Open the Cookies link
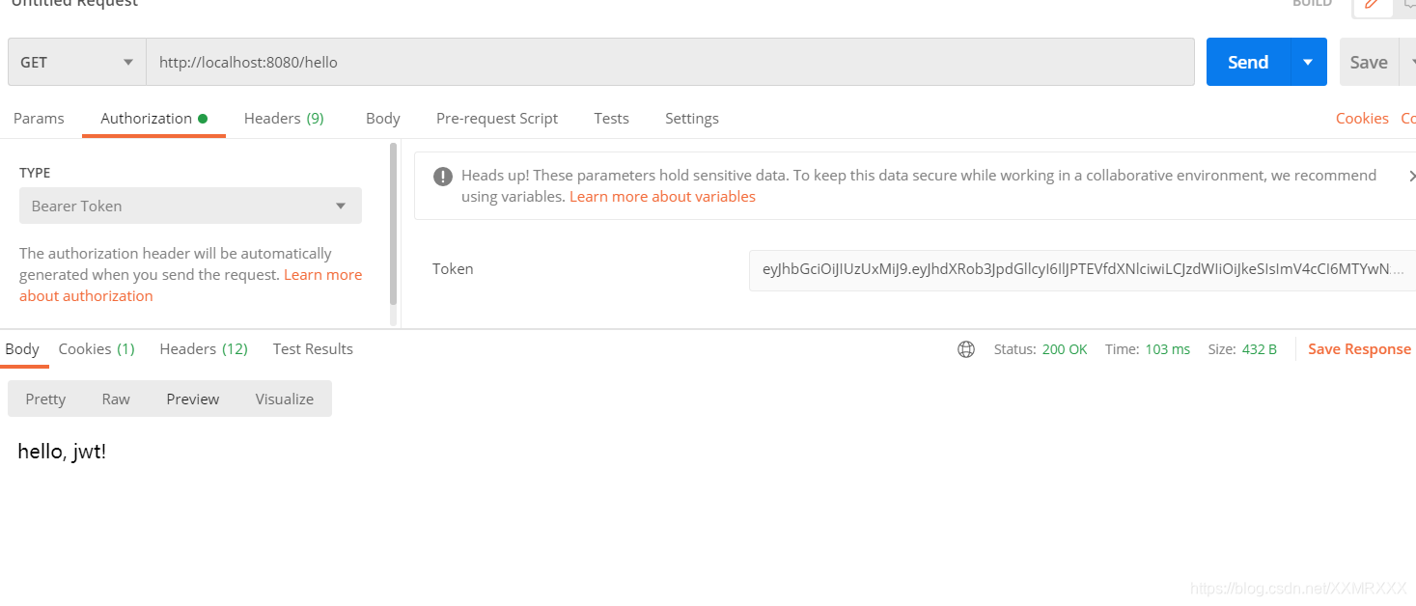 click(x=1362, y=118)
